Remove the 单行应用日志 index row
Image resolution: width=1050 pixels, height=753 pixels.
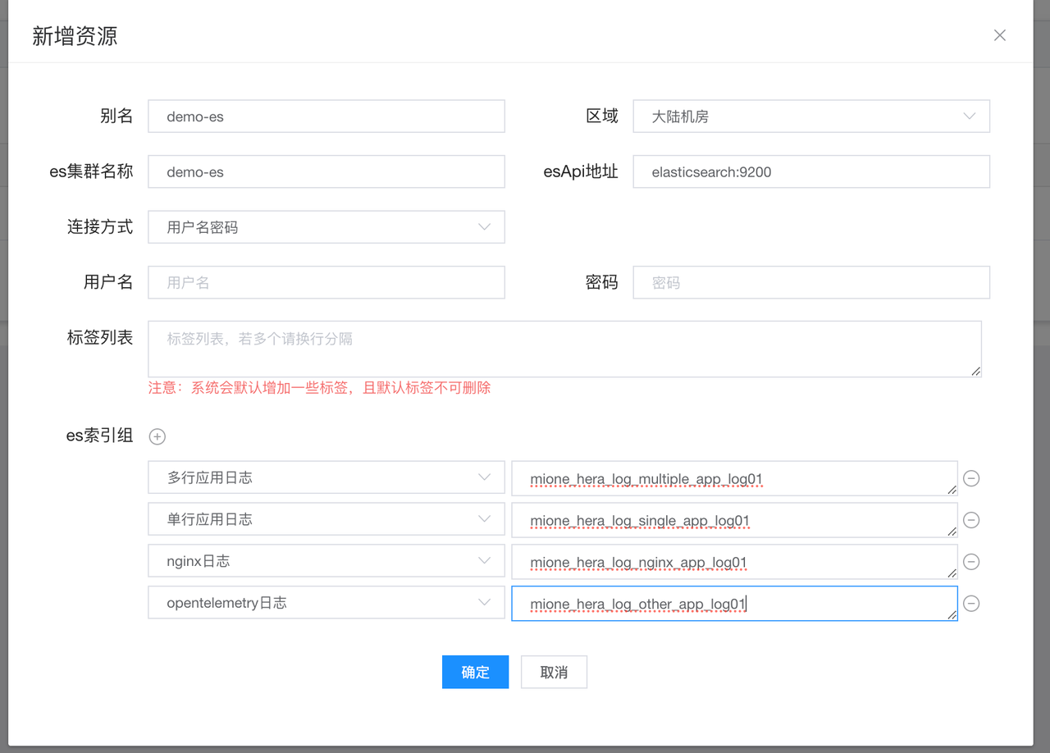[971, 520]
